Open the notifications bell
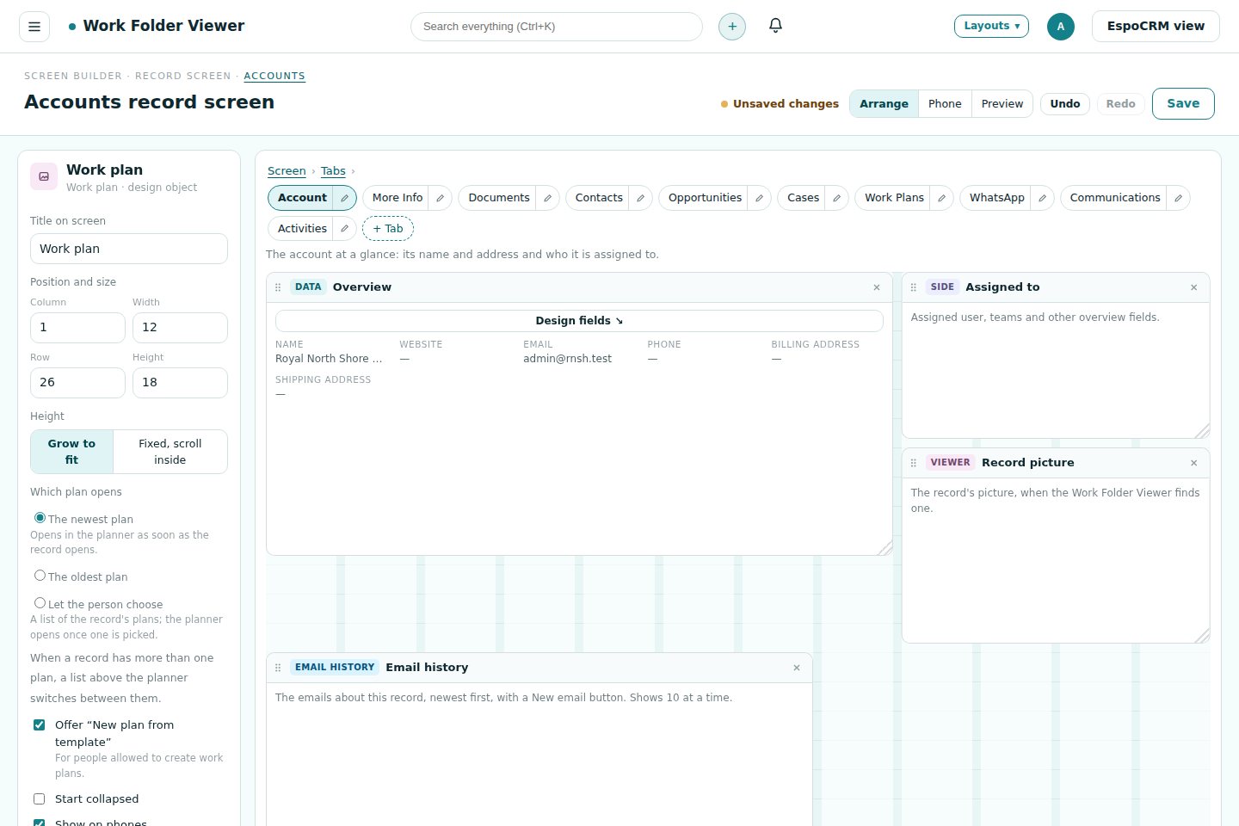Viewport: 1239px width, 826px height. coord(775,26)
